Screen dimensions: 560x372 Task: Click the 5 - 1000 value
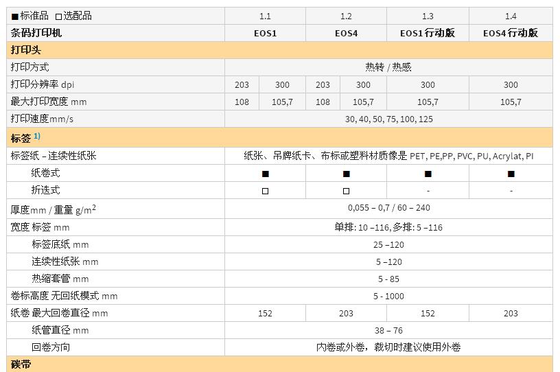click(x=388, y=297)
